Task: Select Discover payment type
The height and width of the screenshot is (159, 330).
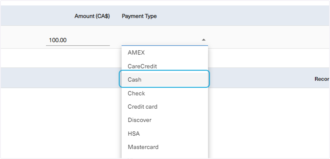Action: (x=165, y=120)
